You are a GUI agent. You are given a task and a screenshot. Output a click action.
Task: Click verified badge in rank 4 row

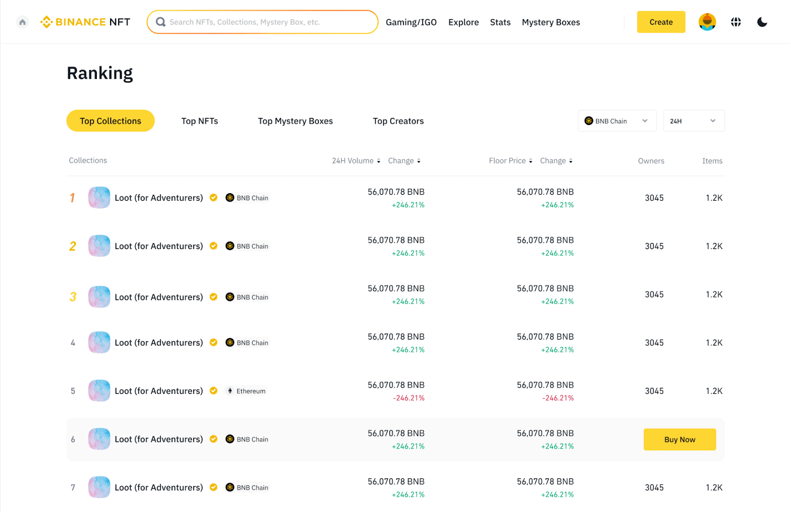click(x=214, y=342)
